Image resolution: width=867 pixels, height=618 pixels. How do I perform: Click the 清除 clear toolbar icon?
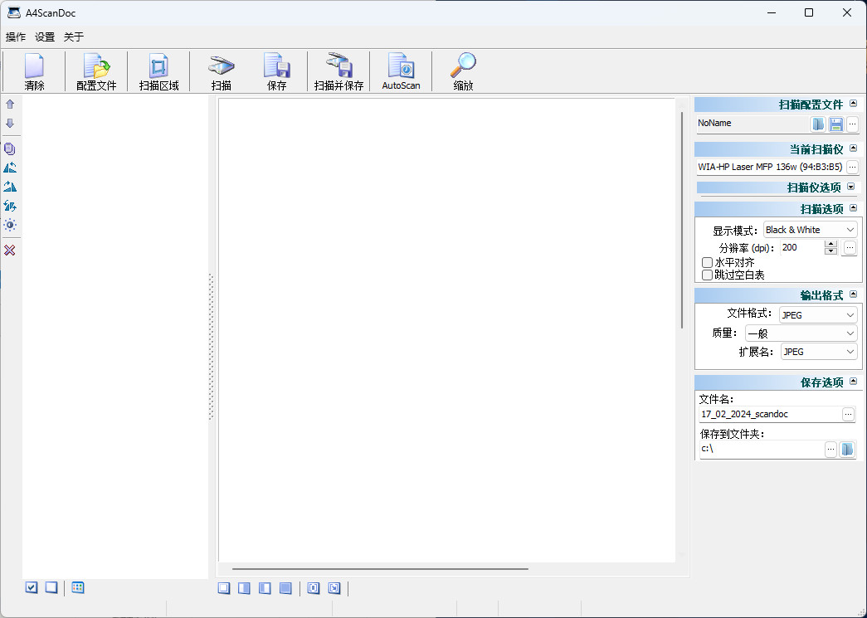tap(34, 71)
